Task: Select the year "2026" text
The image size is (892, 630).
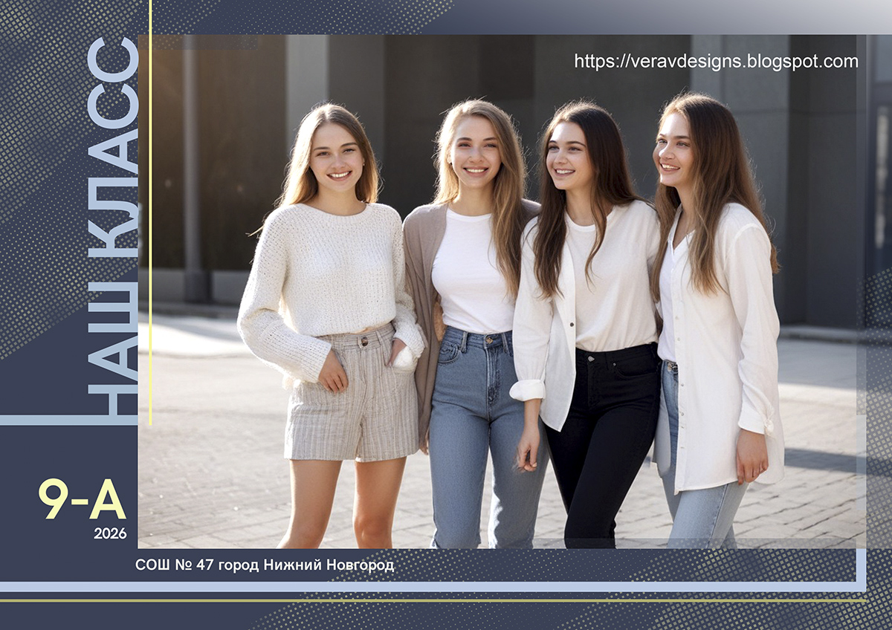Action: click(x=110, y=533)
